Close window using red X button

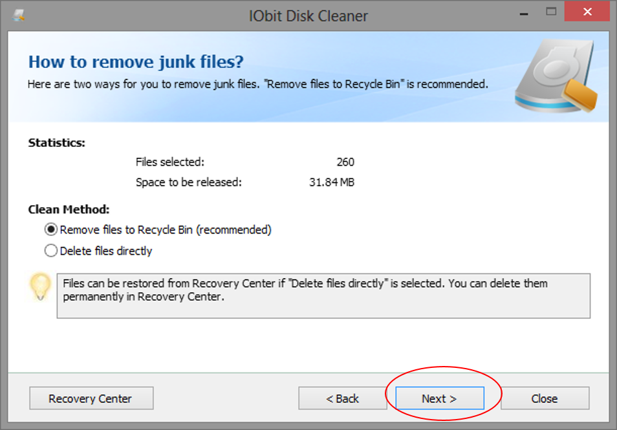point(587,12)
